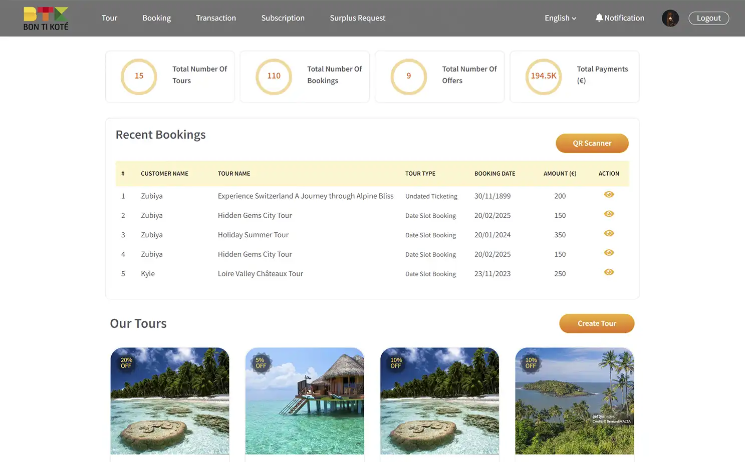Click the 20% OFF badge on first tour
Screen dimensions: 745x462
[125, 363]
